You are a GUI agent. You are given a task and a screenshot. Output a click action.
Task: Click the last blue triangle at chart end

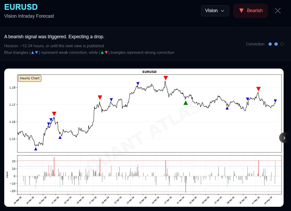pos(275,101)
